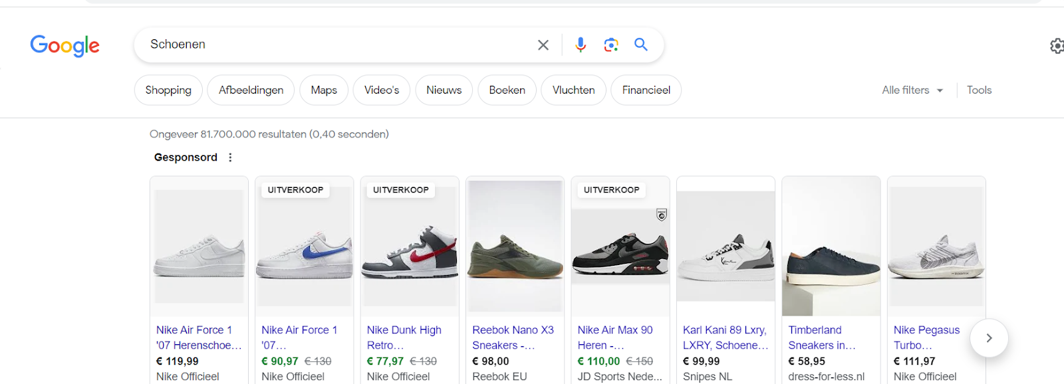Image resolution: width=1064 pixels, height=384 pixels.
Task: Expand the Alle filters dropdown
Action: (912, 90)
